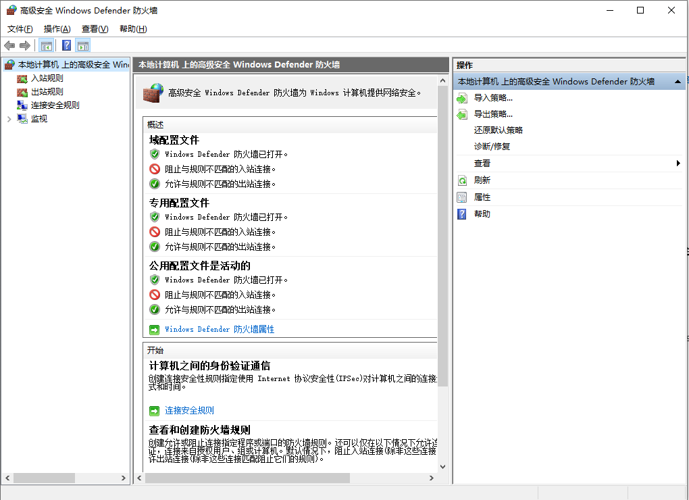Click center pane horizontal scrollbar right arrow
The height and width of the screenshot is (500, 689).
[432, 478]
